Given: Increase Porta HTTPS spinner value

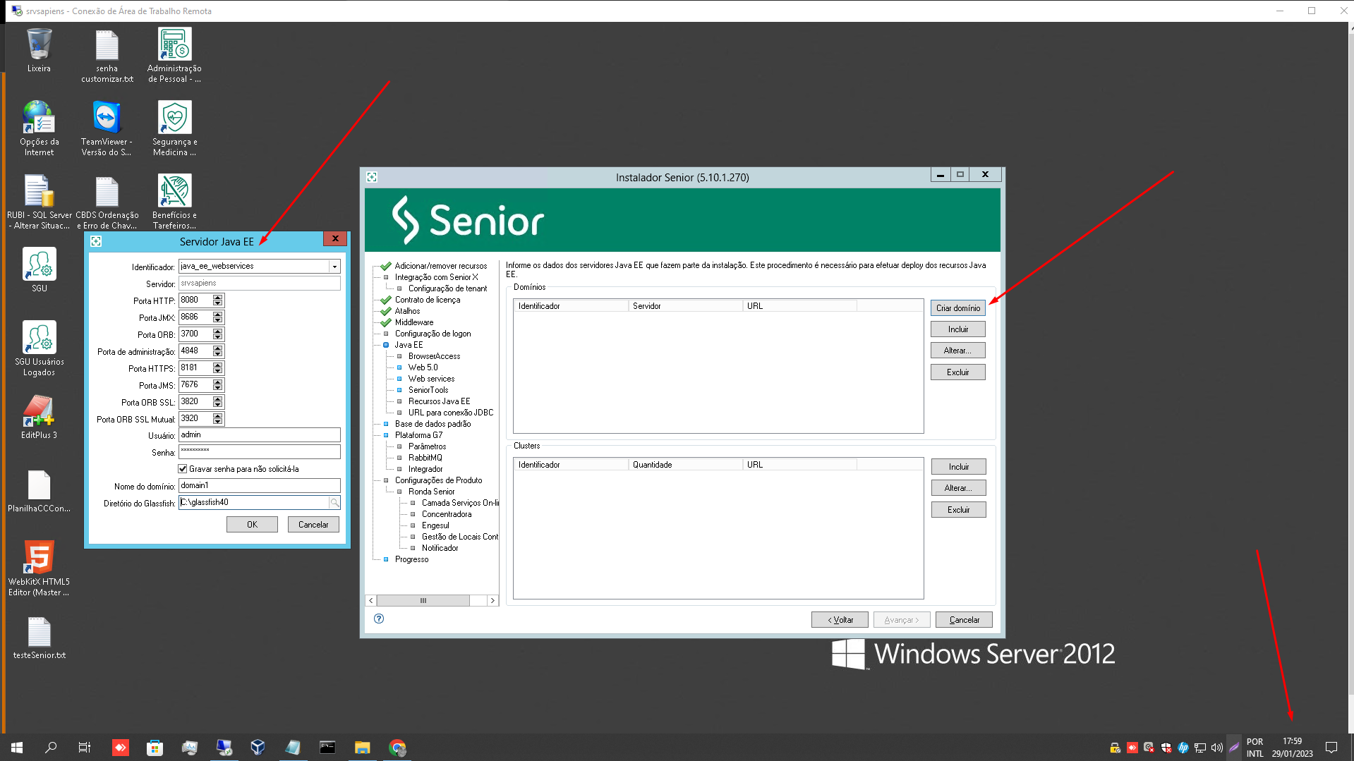Looking at the screenshot, I should [218, 365].
